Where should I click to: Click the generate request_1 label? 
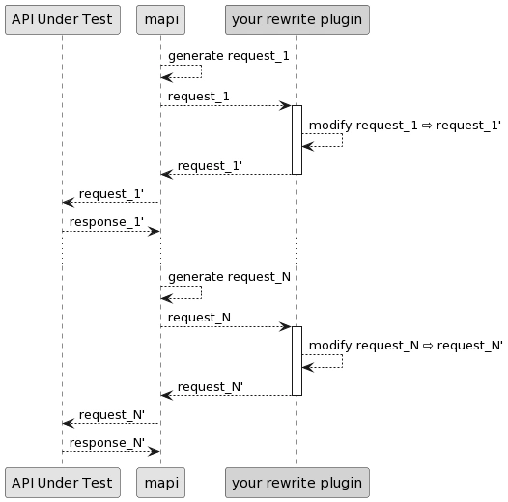(228, 56)
